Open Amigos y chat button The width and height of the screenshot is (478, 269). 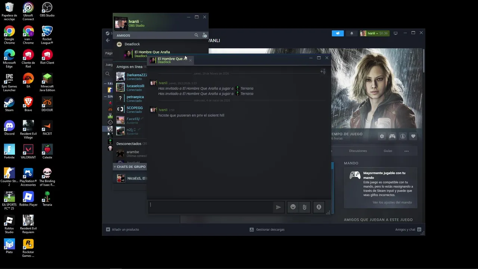408,229
